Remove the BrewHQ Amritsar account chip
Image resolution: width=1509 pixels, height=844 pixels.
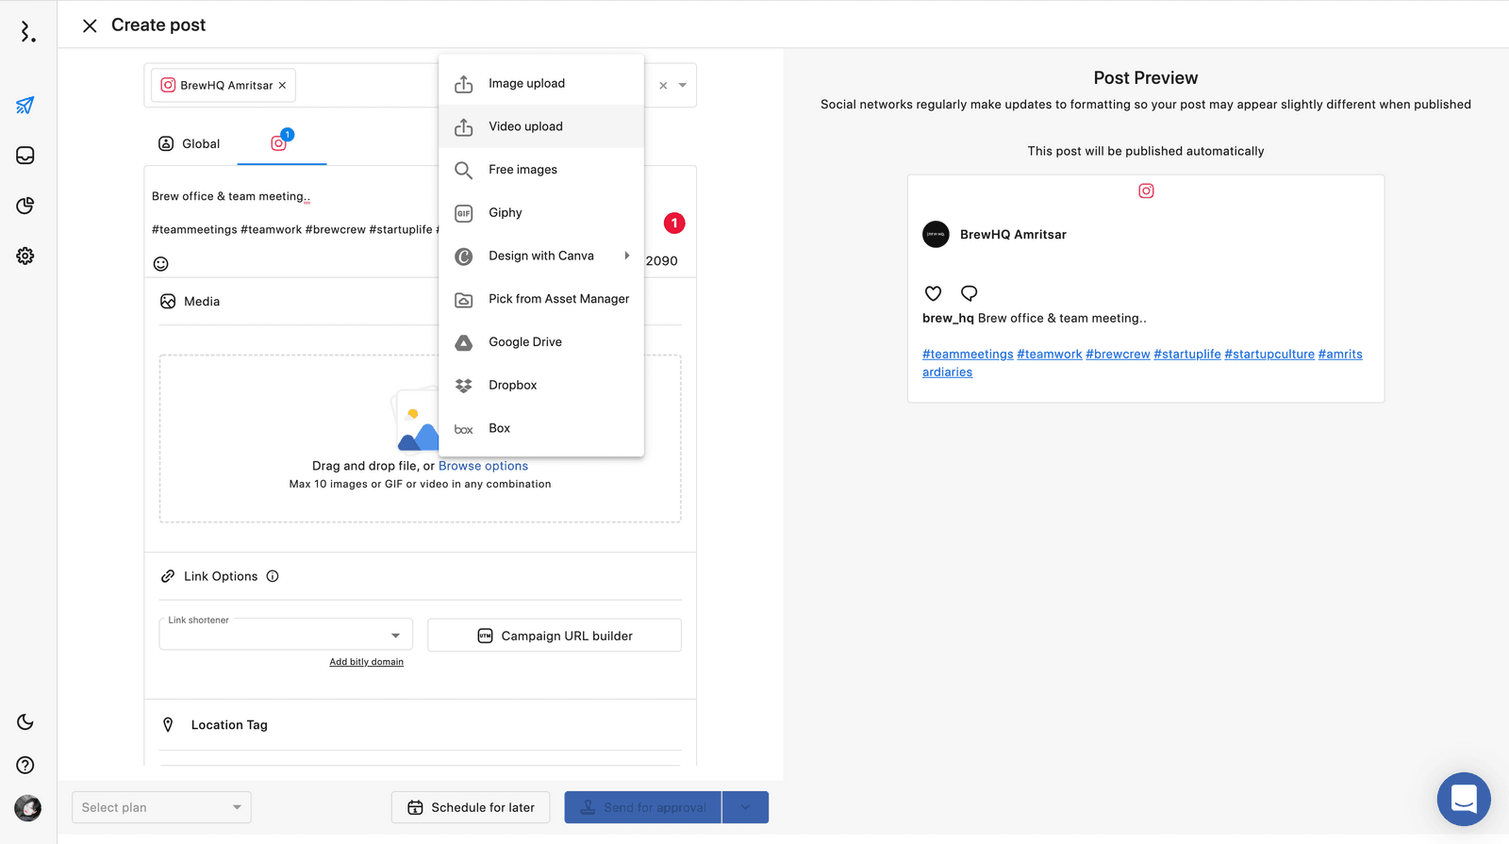pyautogui.click(x=282, y=86)
